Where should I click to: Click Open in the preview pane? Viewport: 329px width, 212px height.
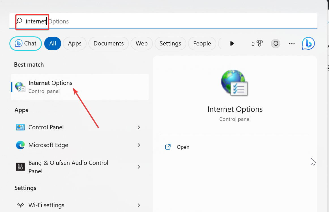(183, 147)
